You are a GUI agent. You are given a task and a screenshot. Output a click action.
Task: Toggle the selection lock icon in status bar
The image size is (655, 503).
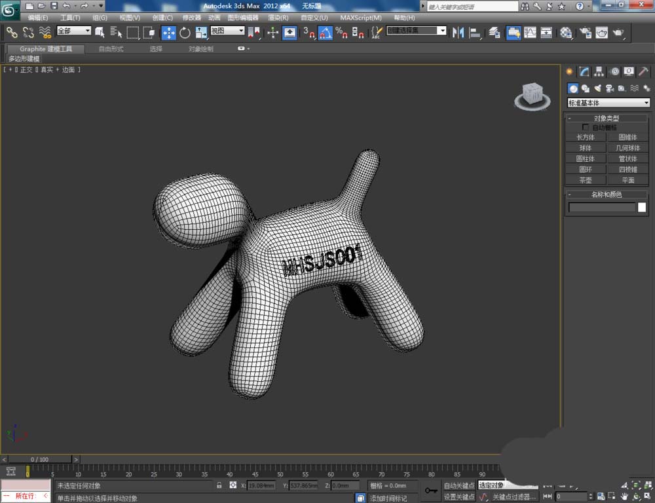tap(219, 485)
